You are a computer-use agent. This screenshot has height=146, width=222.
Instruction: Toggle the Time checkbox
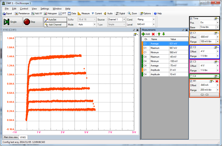(191, 18)
